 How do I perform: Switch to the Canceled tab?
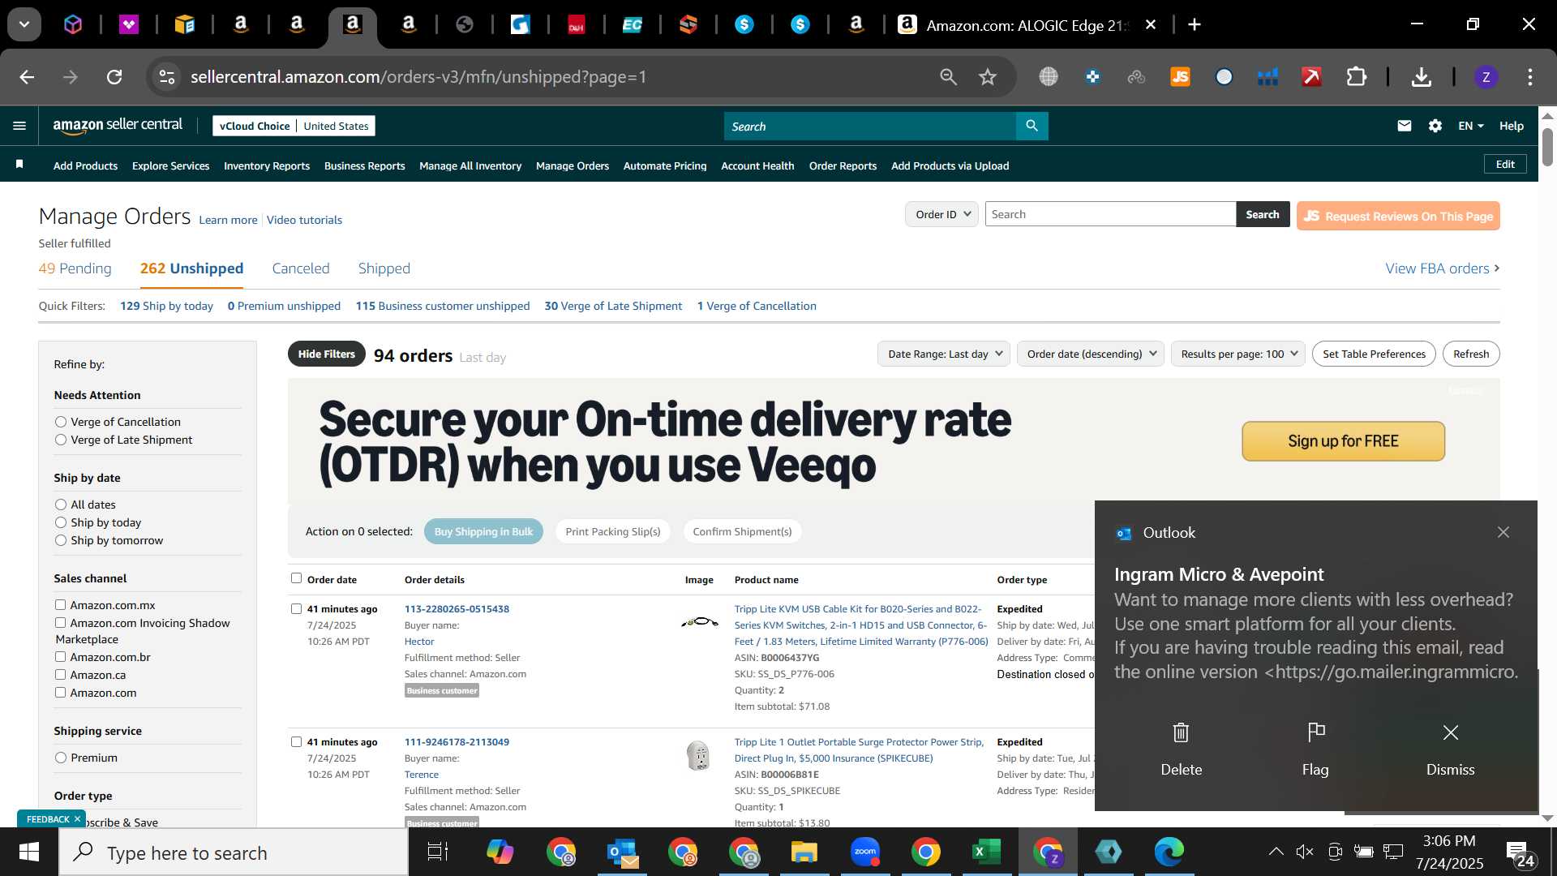(301, 268)
